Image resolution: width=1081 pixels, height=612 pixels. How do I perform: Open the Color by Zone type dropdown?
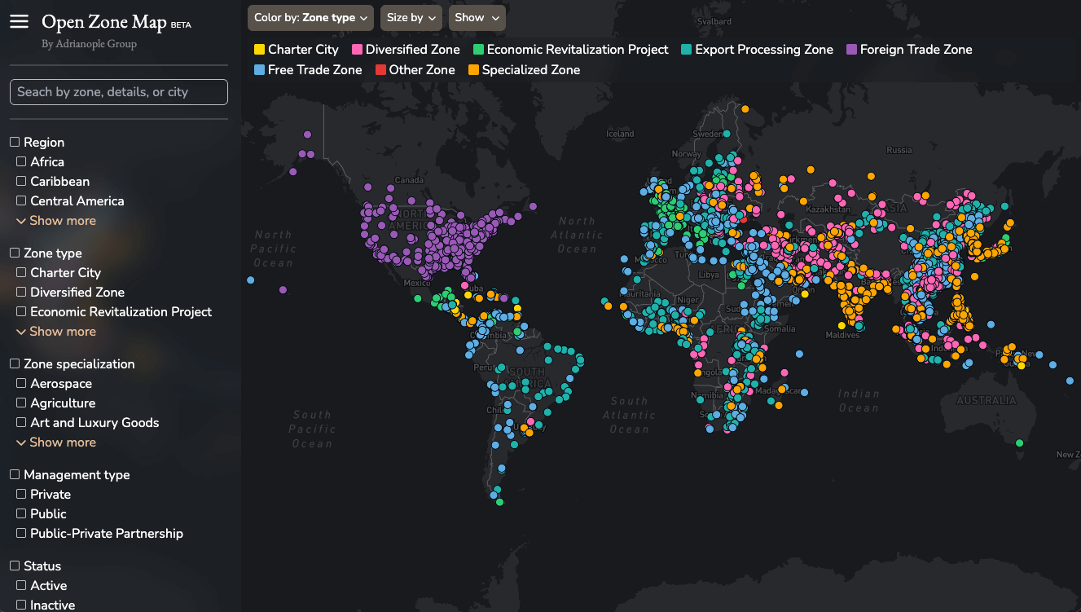point(310,17)
